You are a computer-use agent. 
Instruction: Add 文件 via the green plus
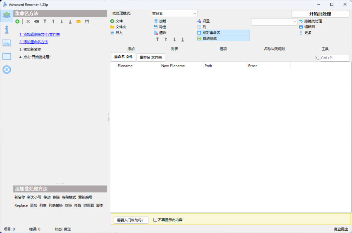(117, 21)
